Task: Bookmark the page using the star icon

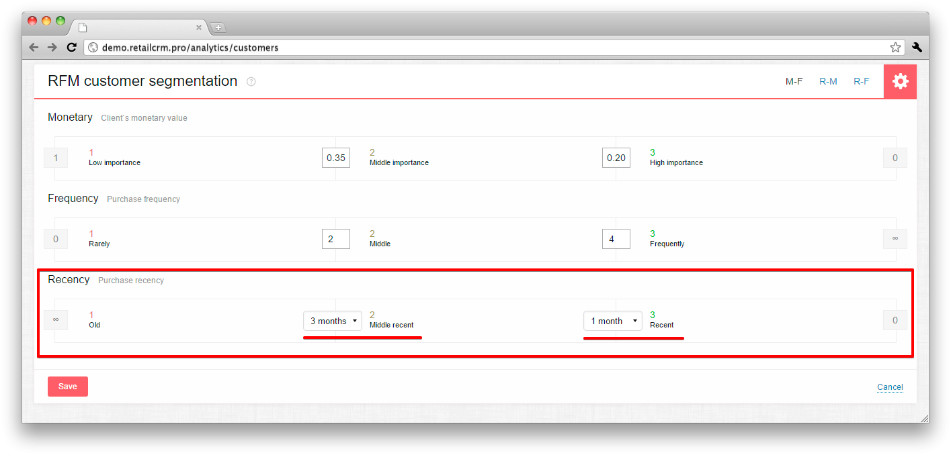Action: point(895,47)
